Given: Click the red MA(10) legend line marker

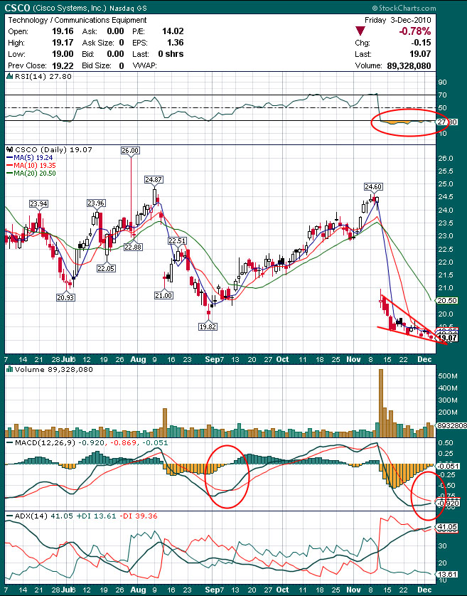Looking at the screenshot, I should click(x=10, y=166).
